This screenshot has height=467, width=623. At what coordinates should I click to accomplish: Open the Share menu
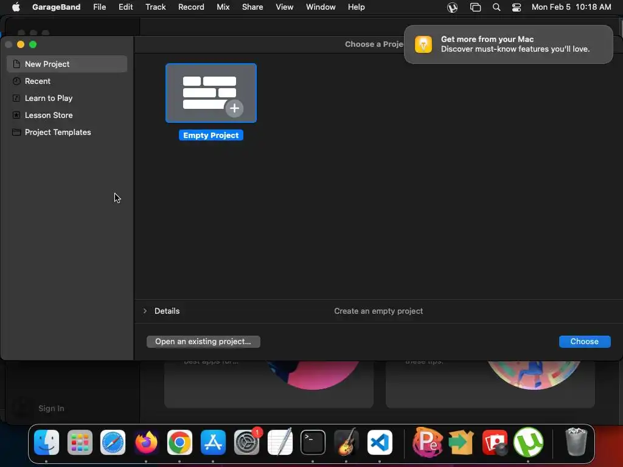pyautogui.click(x=252, y=7)
